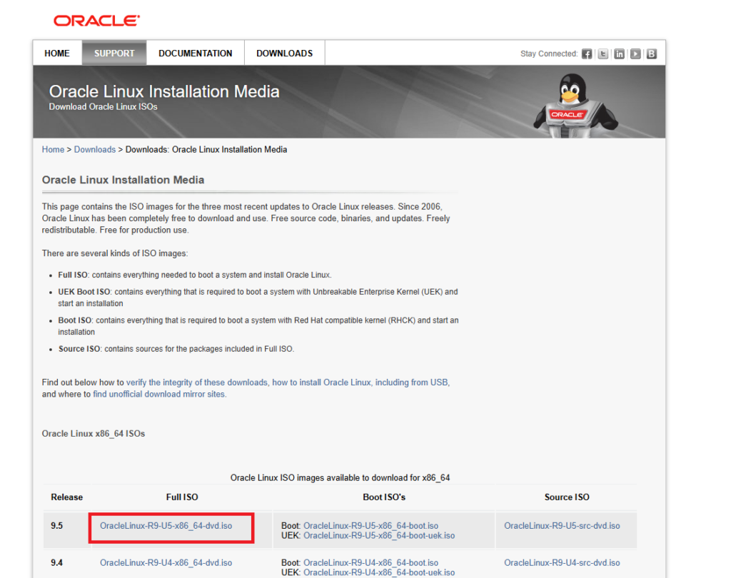Download OracleLinux-R9-U5-src-dvd.iso source ISO
The height and width of the screenshot is (578, 731).
tap(562, 526)
